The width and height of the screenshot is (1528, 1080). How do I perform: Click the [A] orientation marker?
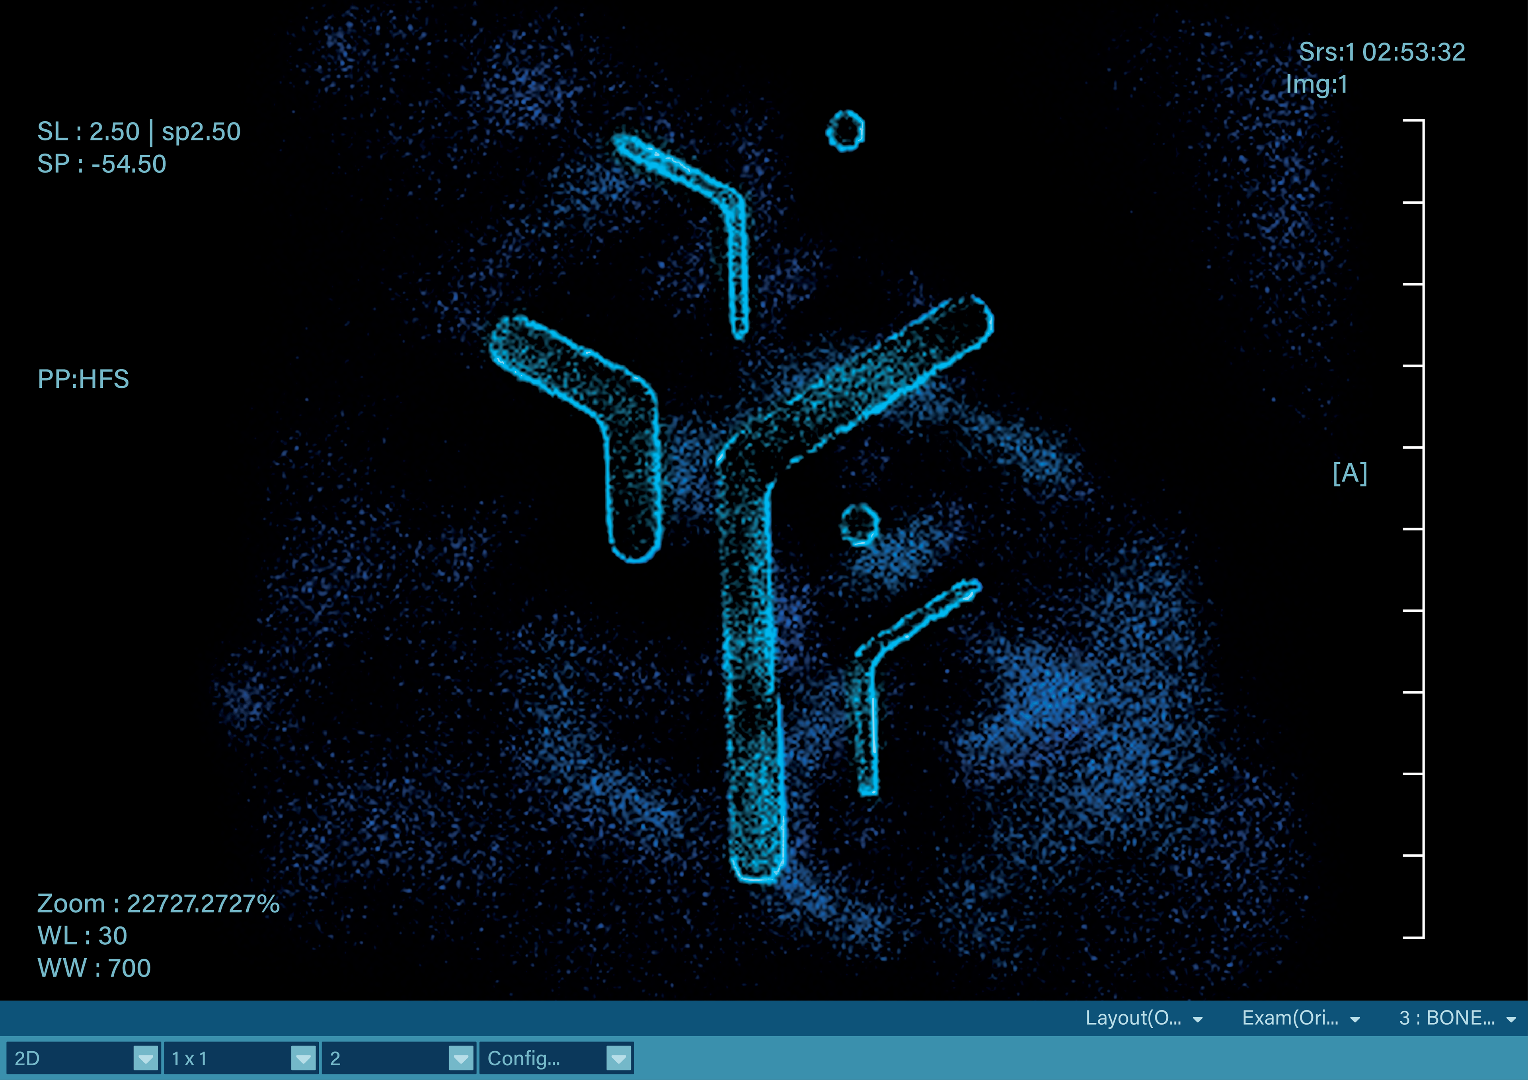(1350, 473)
